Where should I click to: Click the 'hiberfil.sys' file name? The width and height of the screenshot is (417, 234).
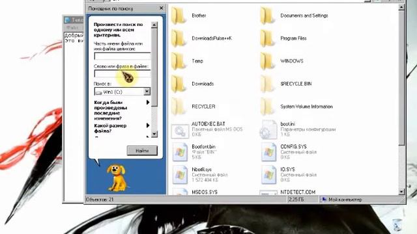click(x=201, y=169)
